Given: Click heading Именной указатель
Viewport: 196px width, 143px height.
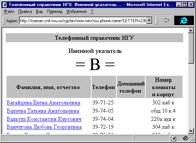Looking at the screenshot, I should click(95, 51).
